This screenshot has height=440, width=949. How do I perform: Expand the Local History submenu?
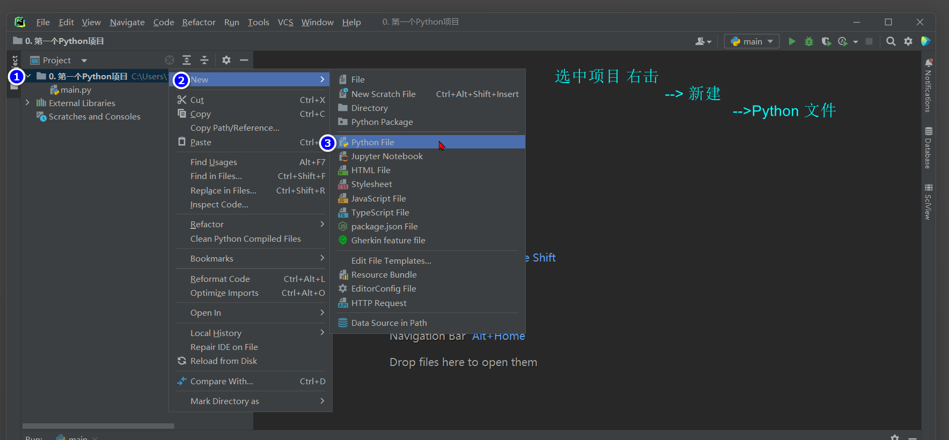point(251,333)
